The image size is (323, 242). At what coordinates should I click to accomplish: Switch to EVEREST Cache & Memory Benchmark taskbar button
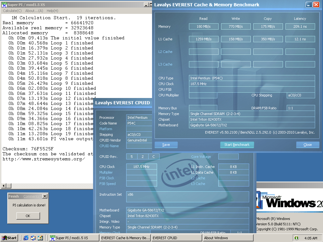pyautogui.click(x=126, y=238)
